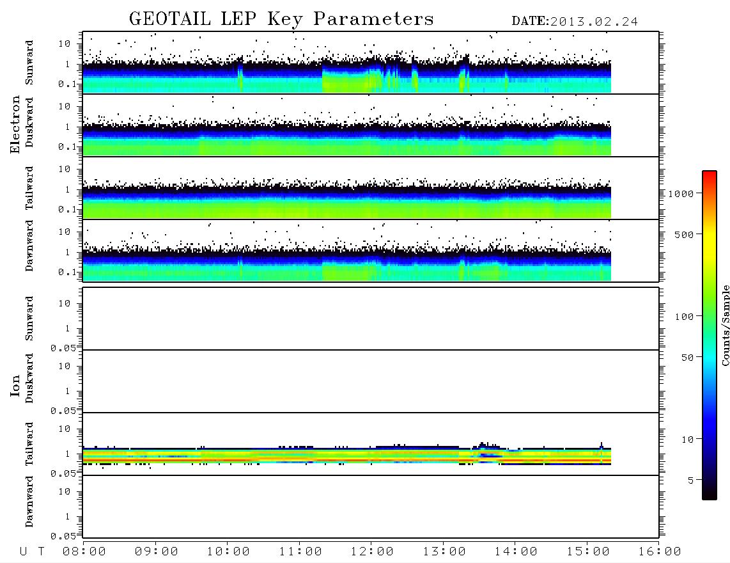This screenshot has height=563, width=730.
Task: Click the Ion group label
Action: pos(15,385)
